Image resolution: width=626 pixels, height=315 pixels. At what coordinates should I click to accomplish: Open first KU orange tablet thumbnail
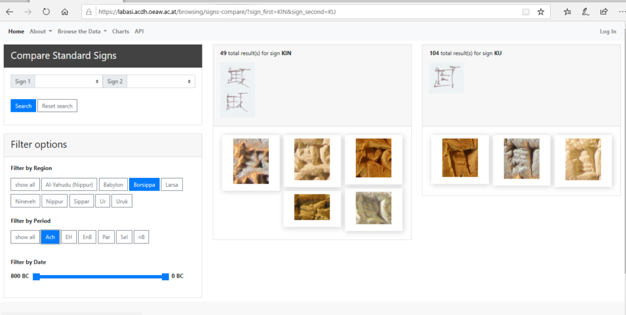[x=460, y=158]
